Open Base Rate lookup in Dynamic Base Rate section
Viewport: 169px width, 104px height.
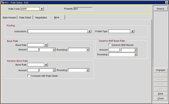point(46,65)
